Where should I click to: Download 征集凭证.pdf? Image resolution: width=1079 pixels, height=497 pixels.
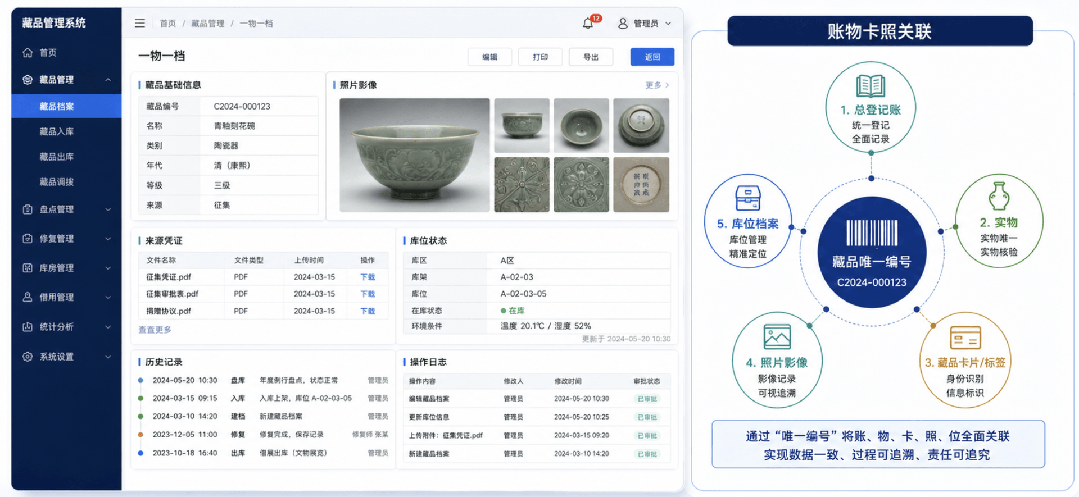tap(368, 277)
